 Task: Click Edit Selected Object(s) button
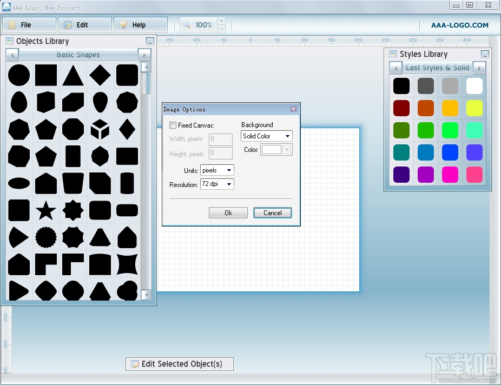tap(180, 364)
